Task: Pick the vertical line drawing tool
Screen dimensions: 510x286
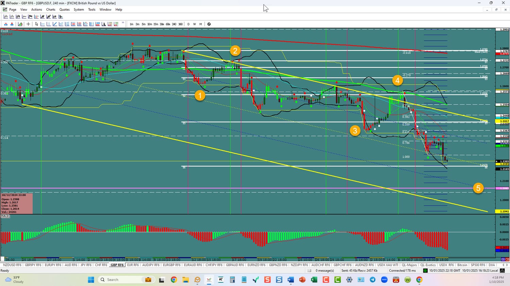Action: 49,24
